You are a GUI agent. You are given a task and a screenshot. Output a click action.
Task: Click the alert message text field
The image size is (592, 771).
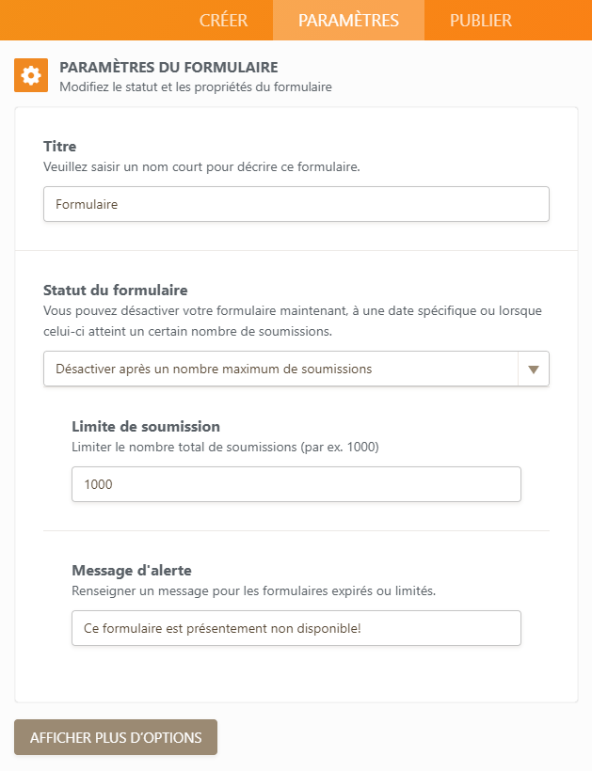[x=296, y=628]
